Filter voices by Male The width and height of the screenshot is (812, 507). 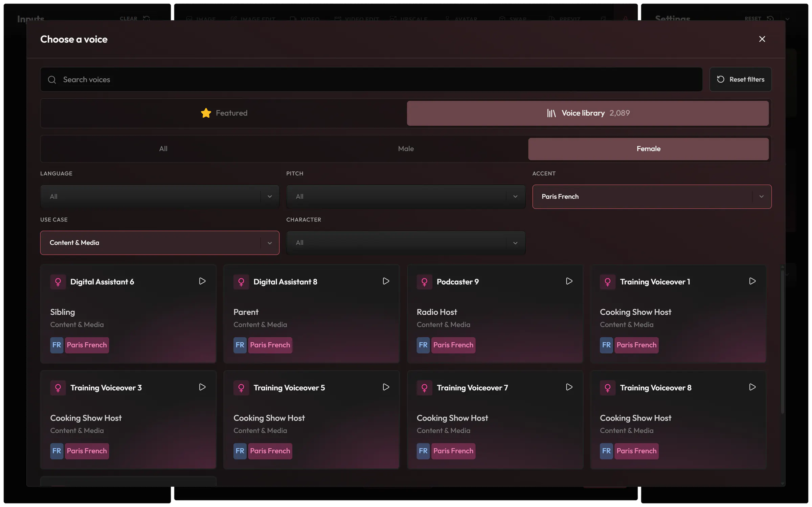click(406, 149)
